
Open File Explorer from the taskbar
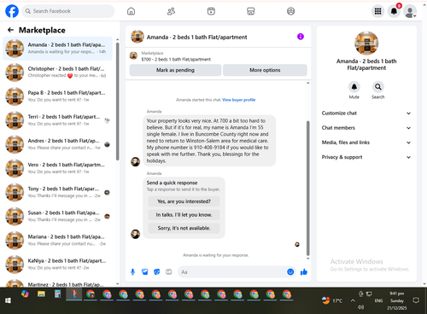(41, 294)
